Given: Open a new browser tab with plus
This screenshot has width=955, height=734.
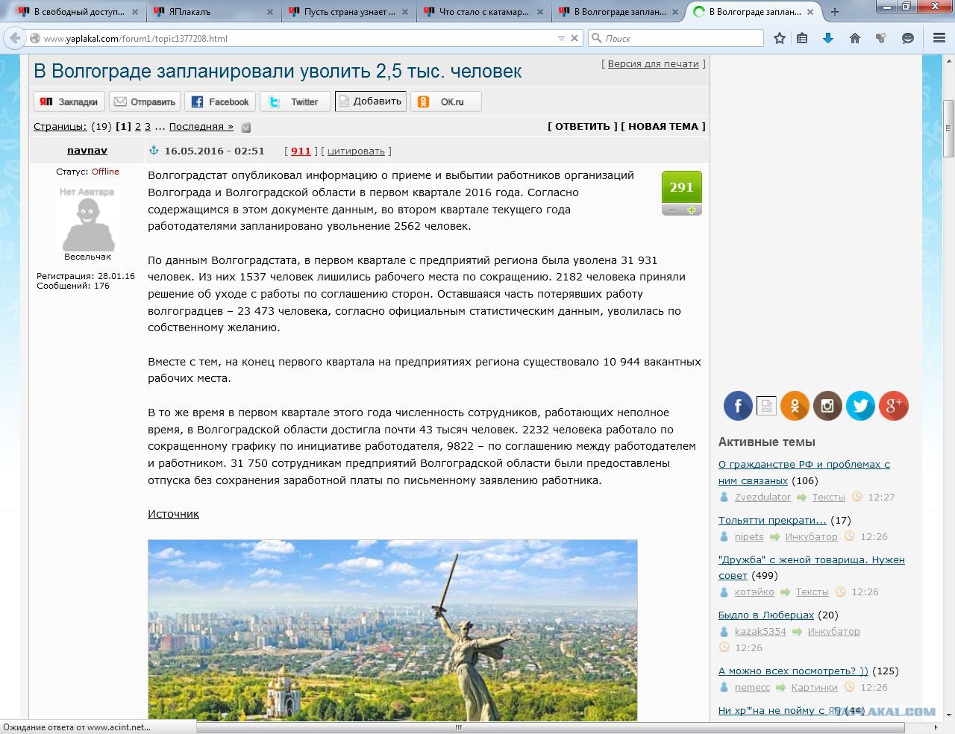Looking at the screenshot, I should click(x=835, y=12).
